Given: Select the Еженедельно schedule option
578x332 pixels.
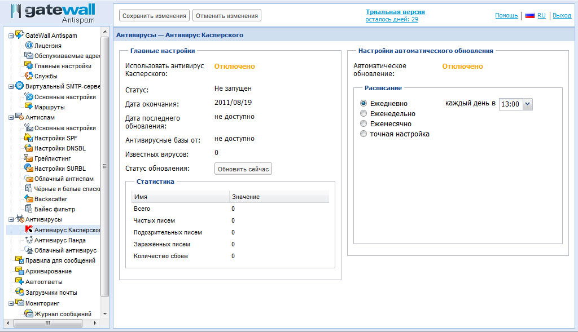Looking at the screenshot, I should (x=364, y=113).
